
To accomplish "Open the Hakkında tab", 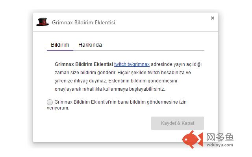I will click(x=90, y=45).
